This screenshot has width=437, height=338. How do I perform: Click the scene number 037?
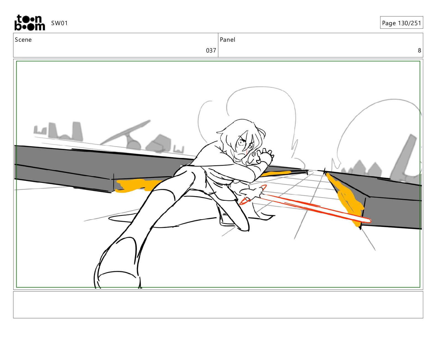[x=211, y=51]
